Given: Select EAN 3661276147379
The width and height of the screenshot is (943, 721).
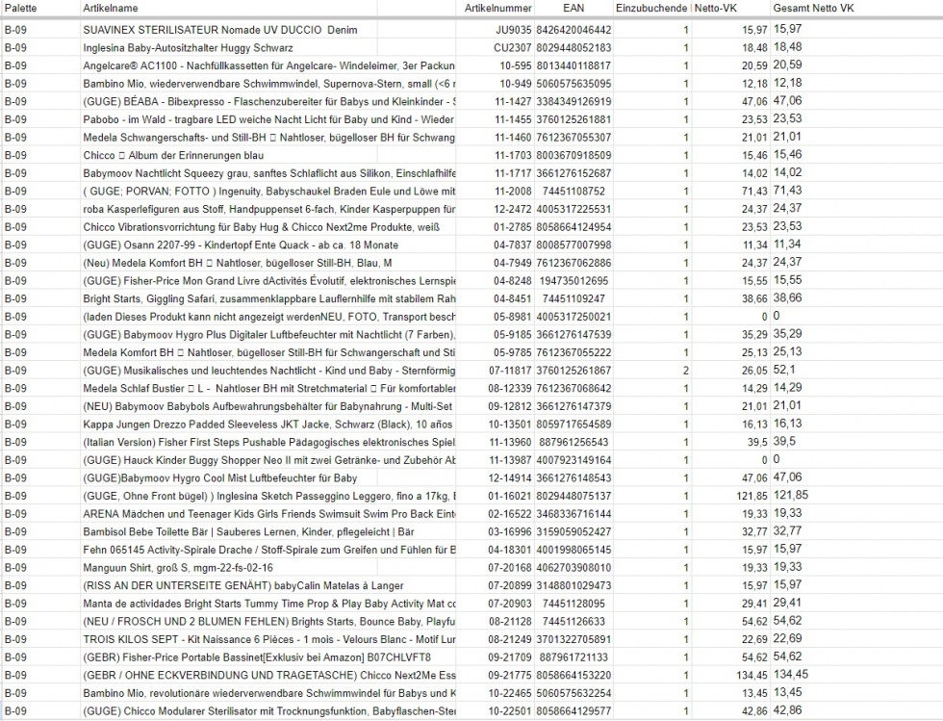Looking at the screenshot, I should coord(573,406).
